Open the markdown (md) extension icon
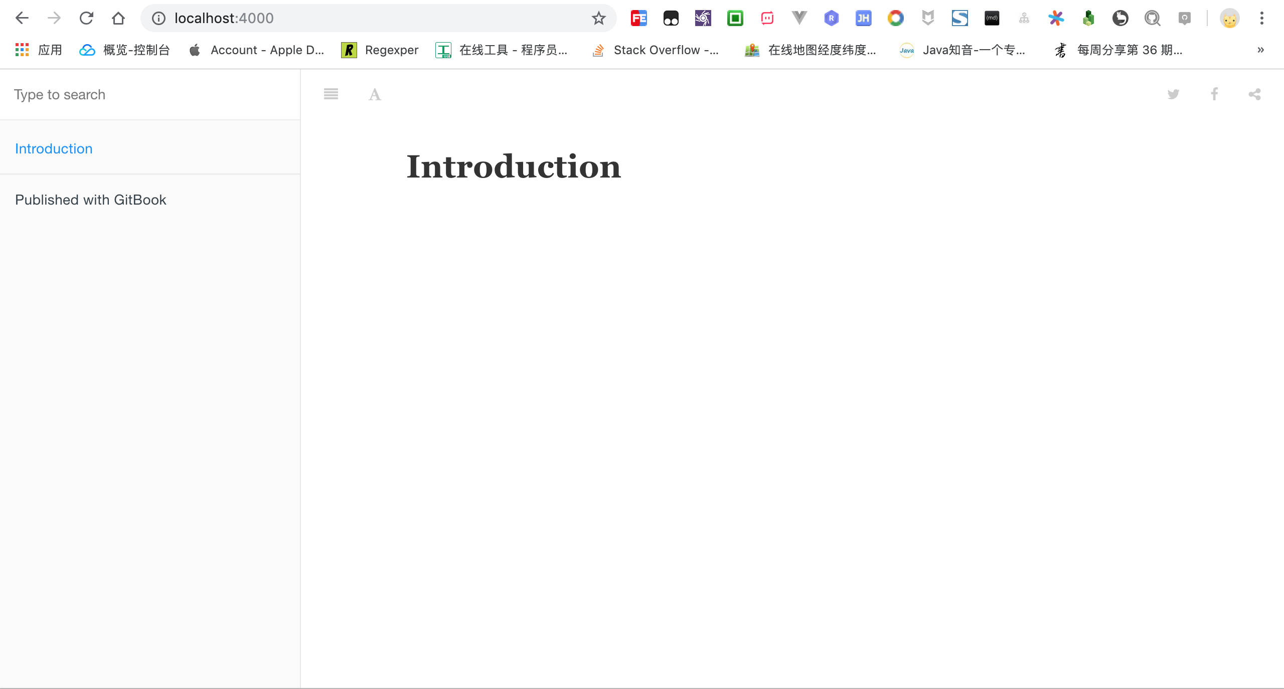The width and height of the screenshot is (1284, 689). click(x=992, y=18)
